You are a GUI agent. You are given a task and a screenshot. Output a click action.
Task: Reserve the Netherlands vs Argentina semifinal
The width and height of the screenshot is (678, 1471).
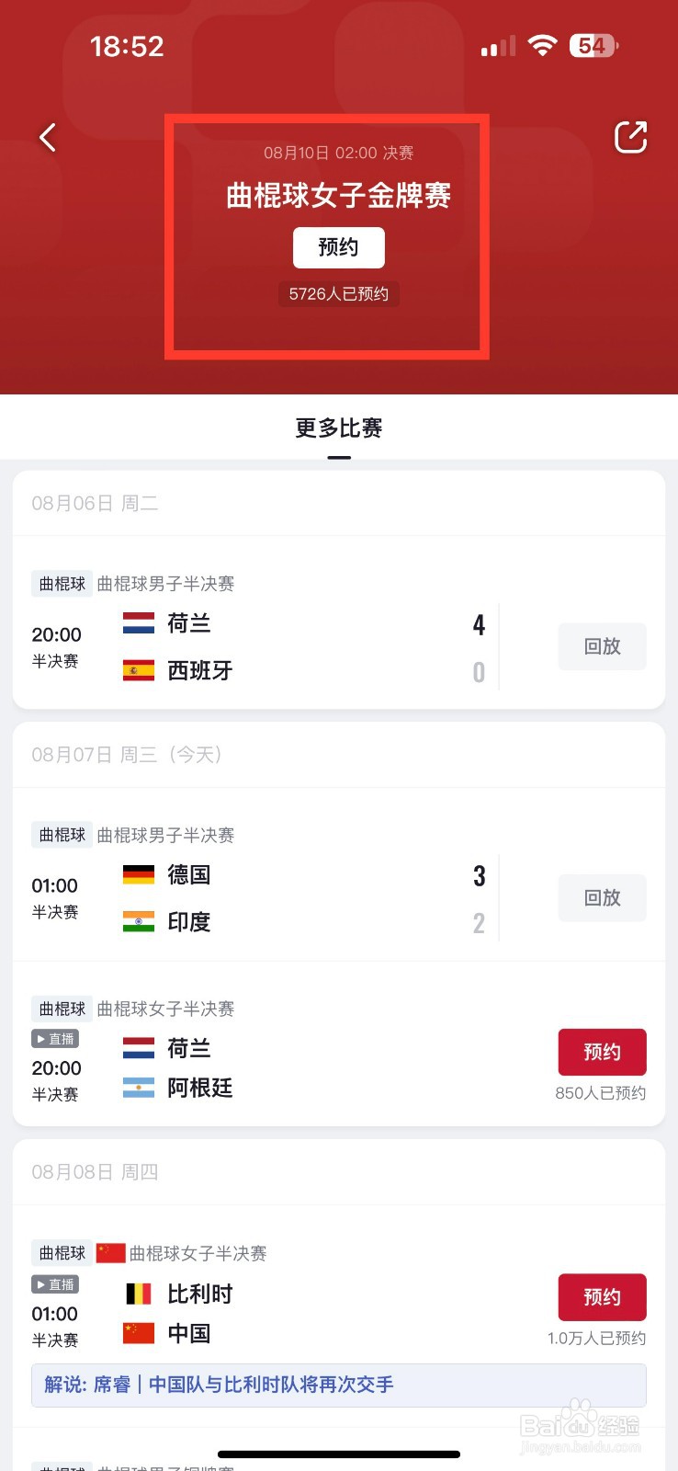(602, 1052)
